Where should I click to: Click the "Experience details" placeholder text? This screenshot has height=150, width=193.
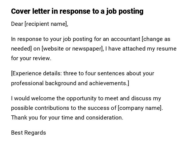pos(37,73)
